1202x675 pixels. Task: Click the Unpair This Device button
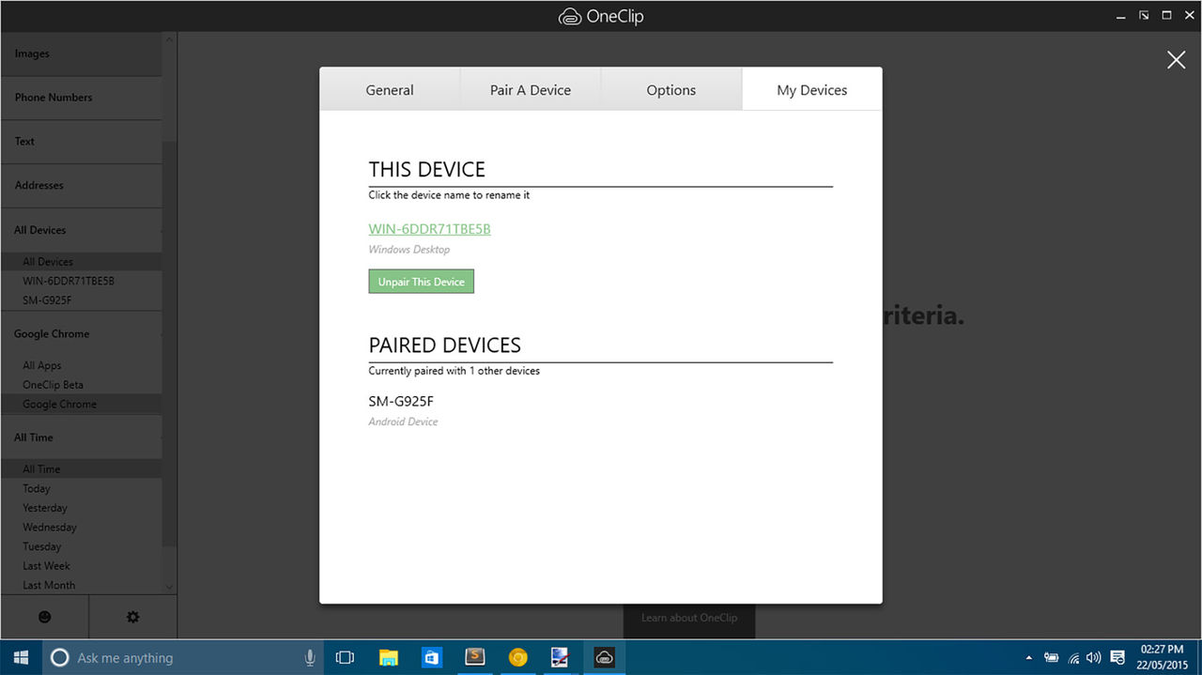pyautogui.click(x=422, y=282)
